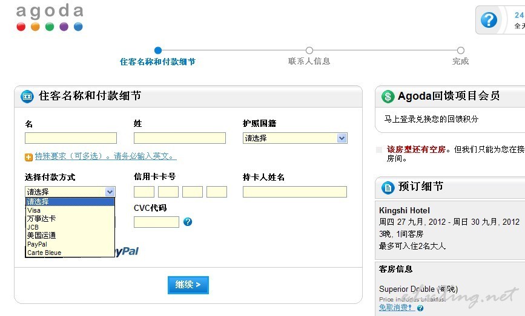Click the 完成 step label
525x316 pixels.
(460, 61)
